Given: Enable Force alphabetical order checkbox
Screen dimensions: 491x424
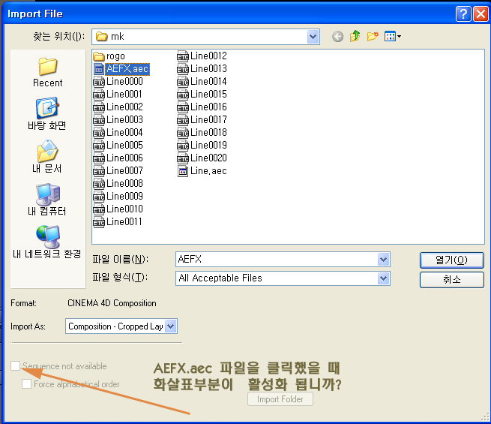Looking at the screenshot, I should (27, 384).
